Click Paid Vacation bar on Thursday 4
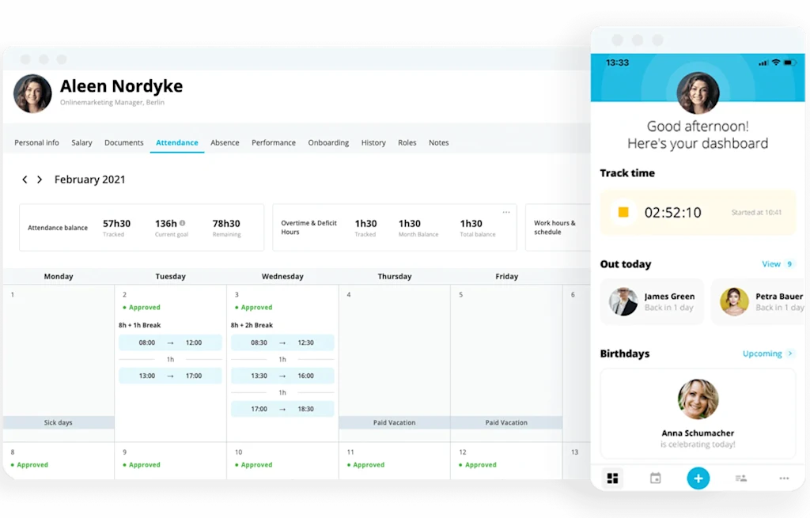The height and width of the screenshot is (518, 810). [x=394, y=422]
